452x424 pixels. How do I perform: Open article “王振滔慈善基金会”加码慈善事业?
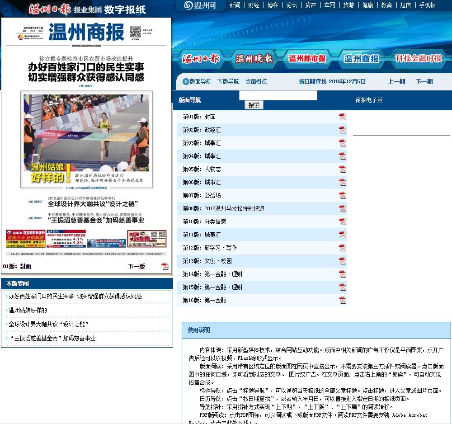52,339
